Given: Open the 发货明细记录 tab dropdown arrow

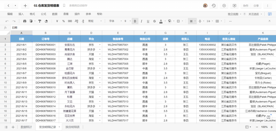Looking at the screenshot, I should click(59, 127).
